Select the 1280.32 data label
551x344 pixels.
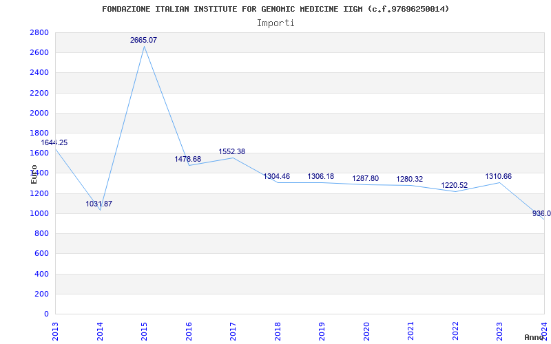point(409,179)
